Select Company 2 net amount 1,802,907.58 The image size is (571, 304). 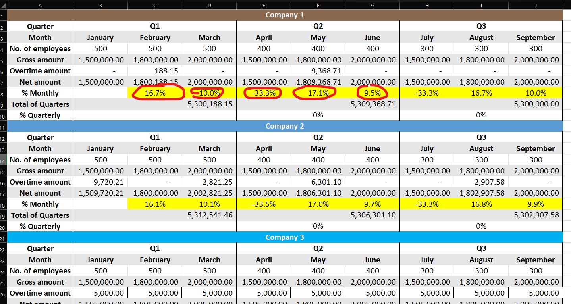[481, 193]
